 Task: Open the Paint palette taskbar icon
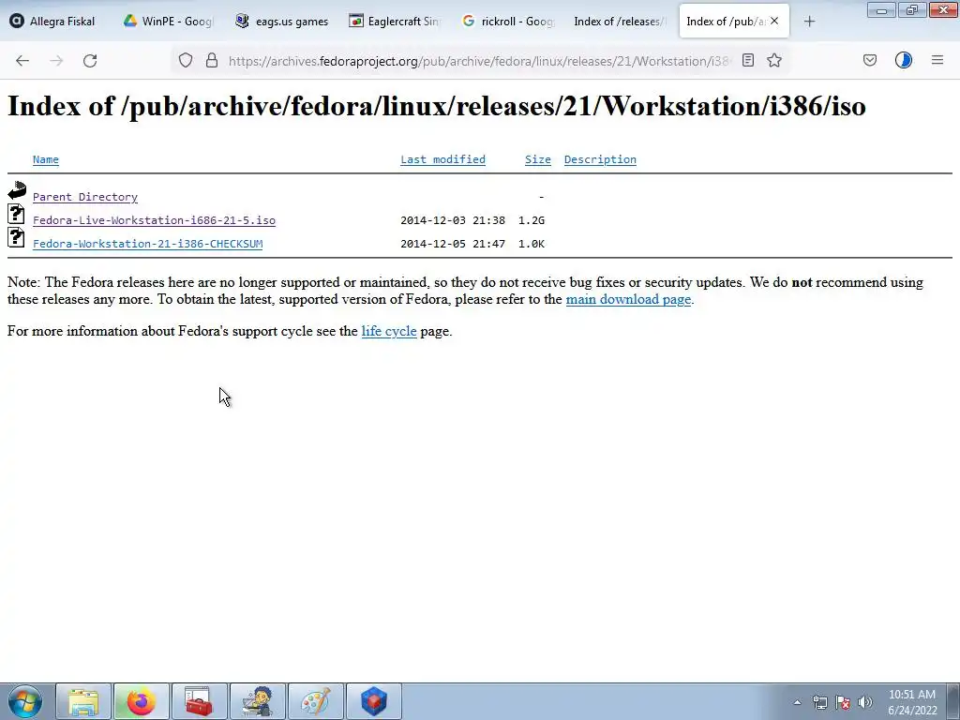(315, 701)
